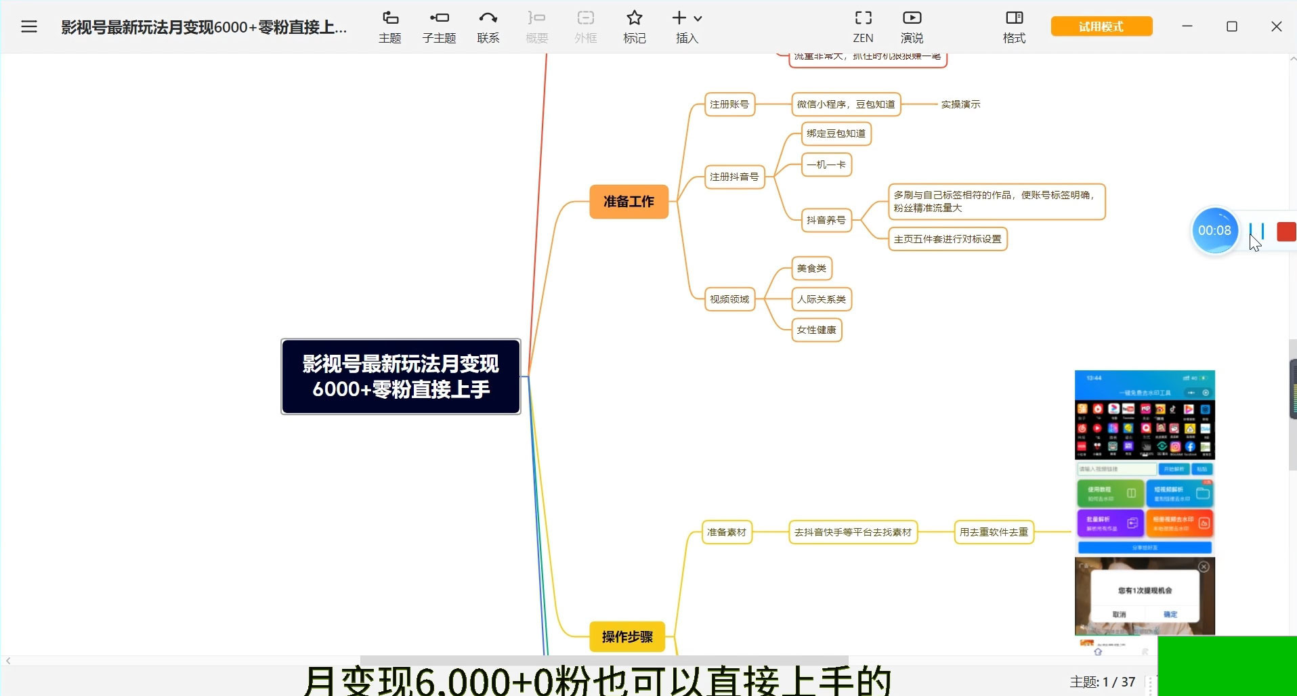This screenshot has height=696, width=1297.
Task: Select the central topic 影视号最新玩法 node
Action: (x=400, y=376)
